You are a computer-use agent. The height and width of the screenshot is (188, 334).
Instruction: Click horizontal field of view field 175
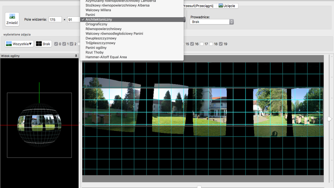point(55,19)
